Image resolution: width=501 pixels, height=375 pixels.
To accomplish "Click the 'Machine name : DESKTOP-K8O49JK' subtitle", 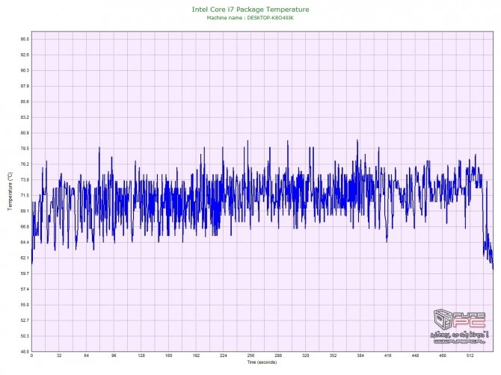I will click(x=250, y=18).
